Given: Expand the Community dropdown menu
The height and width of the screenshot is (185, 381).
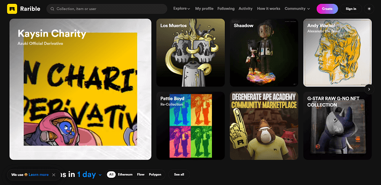Looking at the screenshot, I should pos(297,9).
